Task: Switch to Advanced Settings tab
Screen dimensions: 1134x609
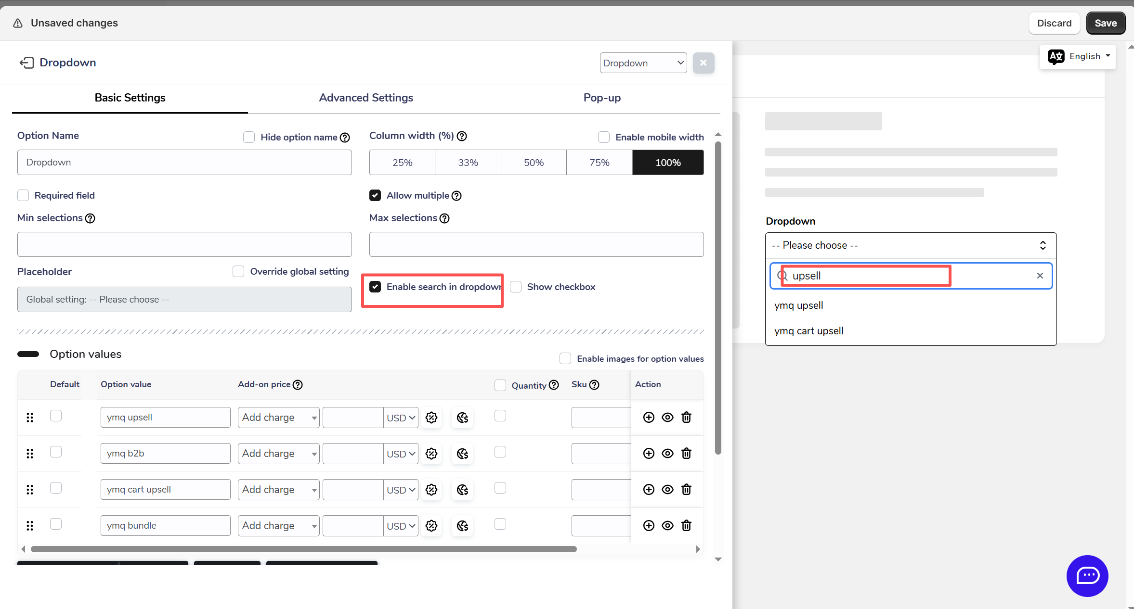Action: click(366, 98)
